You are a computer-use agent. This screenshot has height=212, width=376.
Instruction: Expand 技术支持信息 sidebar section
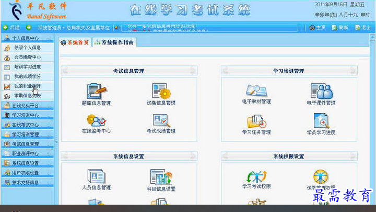(x=27, y=183)
